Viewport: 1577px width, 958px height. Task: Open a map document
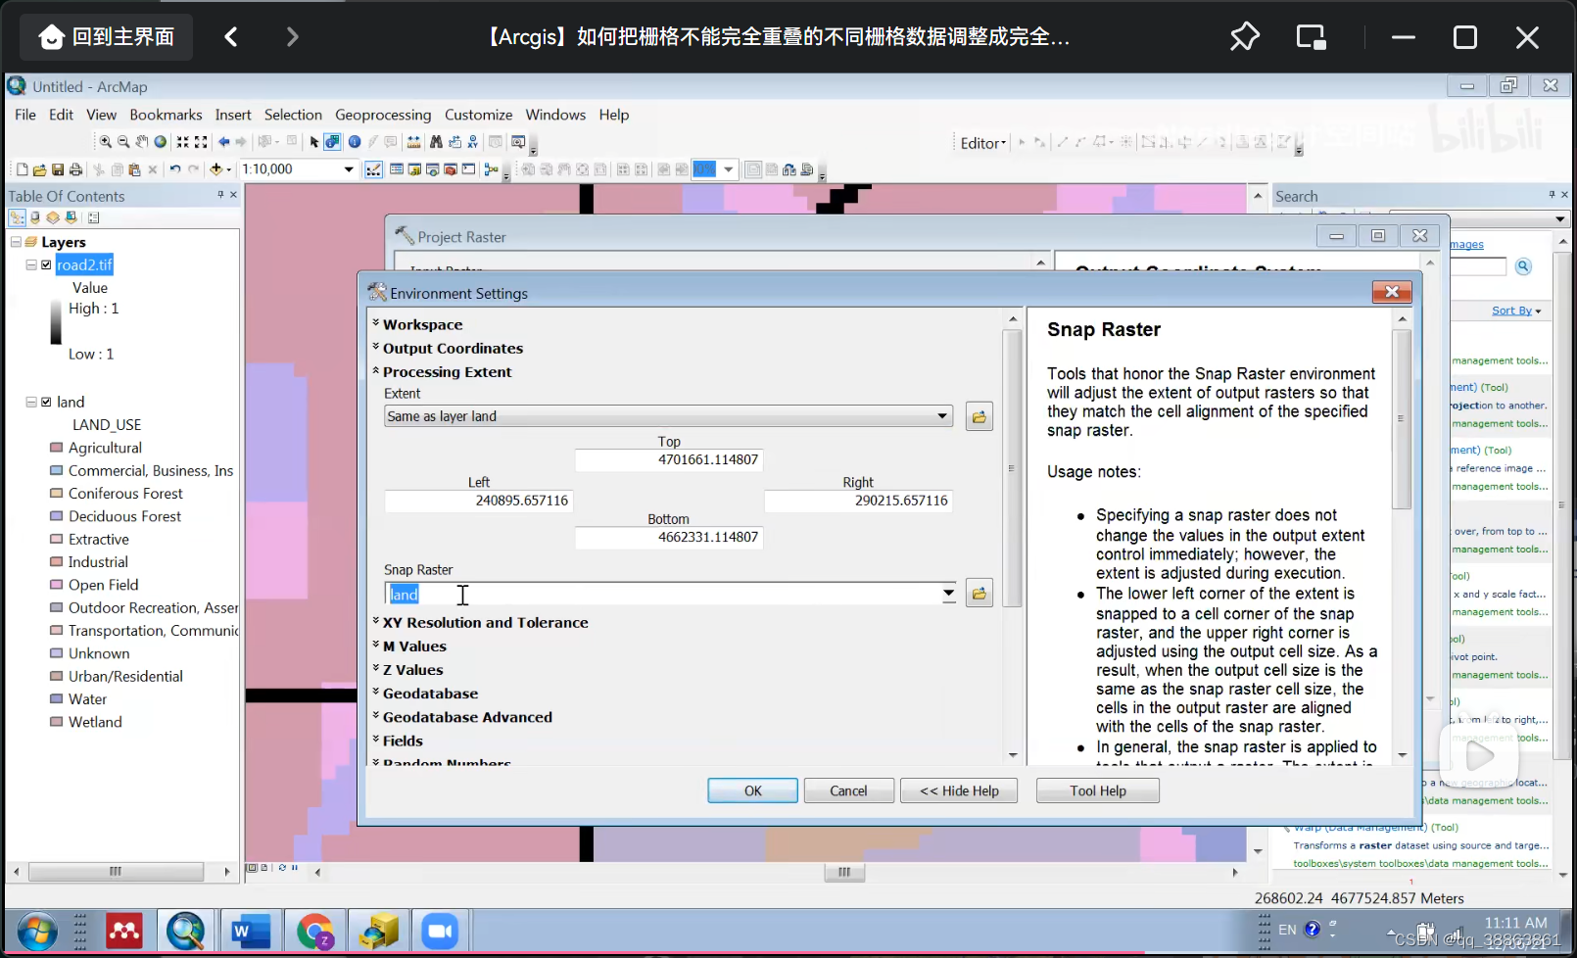[x=39, y=169]
